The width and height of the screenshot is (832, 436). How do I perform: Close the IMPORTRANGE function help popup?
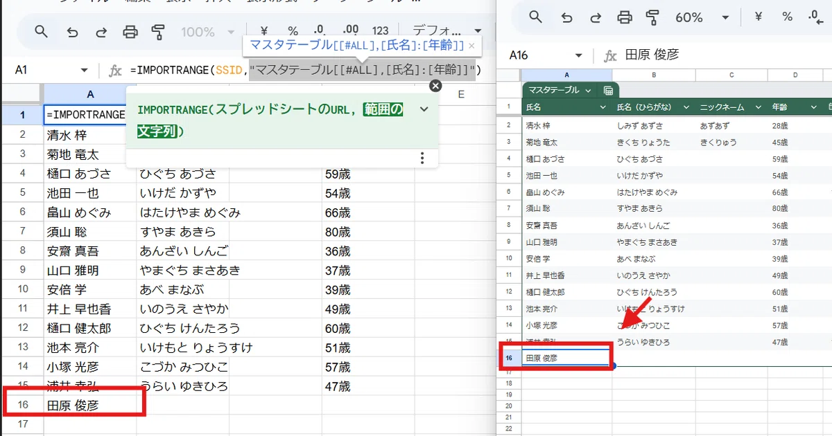coord(435,86)
